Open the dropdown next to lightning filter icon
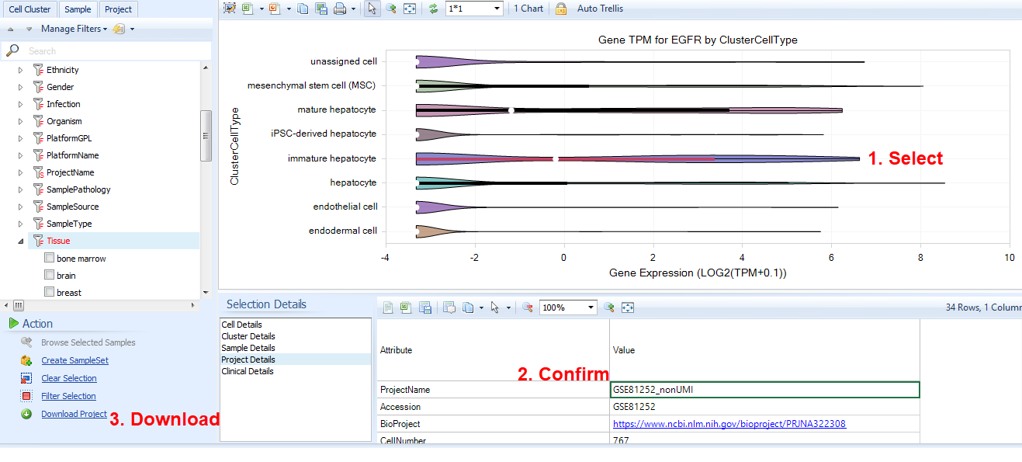The width and height of the screenshot is (1022, 462). (133, 29)
